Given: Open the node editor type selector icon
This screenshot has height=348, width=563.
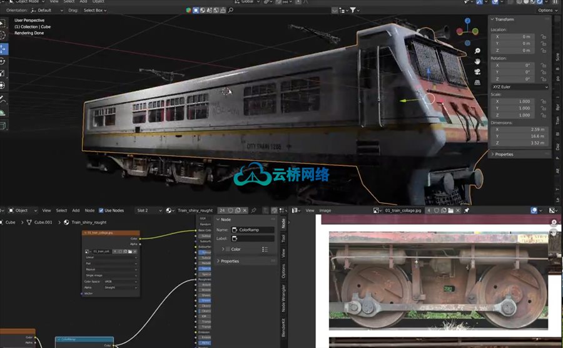Looking at the screenshot, I should point(2,210).
